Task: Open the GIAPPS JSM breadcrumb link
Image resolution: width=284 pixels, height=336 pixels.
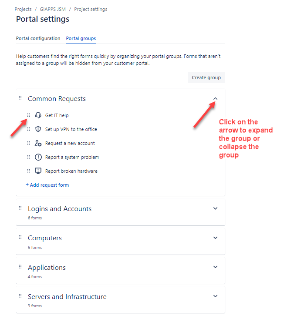Action: [53, 9]
